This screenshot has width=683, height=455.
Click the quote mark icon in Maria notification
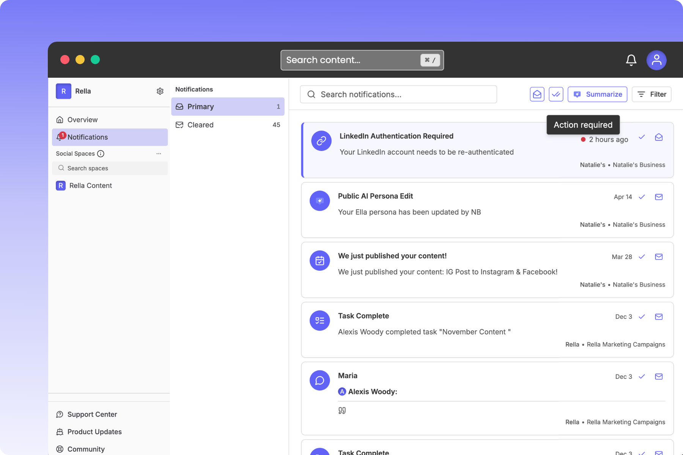tap(342, 411)
